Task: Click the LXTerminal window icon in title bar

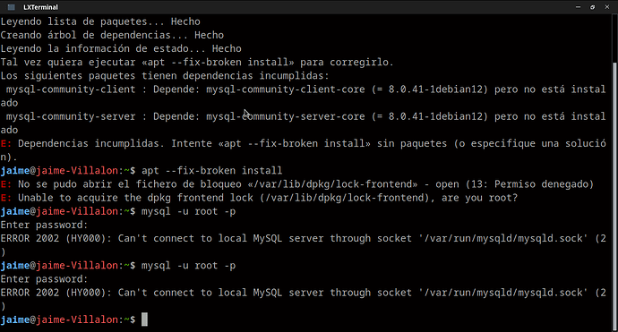Action: (12, 7)
